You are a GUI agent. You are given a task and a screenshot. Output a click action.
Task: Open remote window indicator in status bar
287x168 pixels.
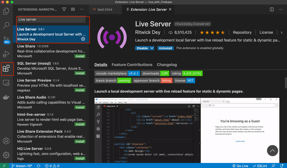point(4,165)
